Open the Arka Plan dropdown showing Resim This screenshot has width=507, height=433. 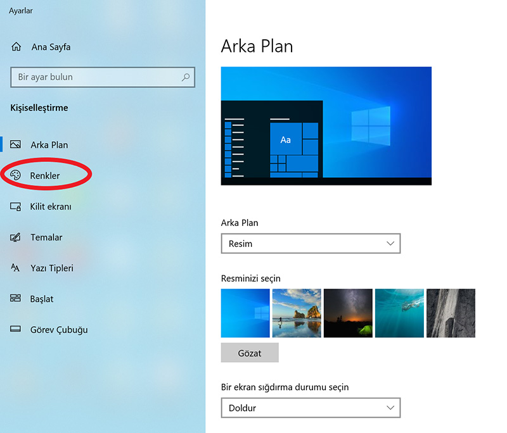tap(311, 244)
